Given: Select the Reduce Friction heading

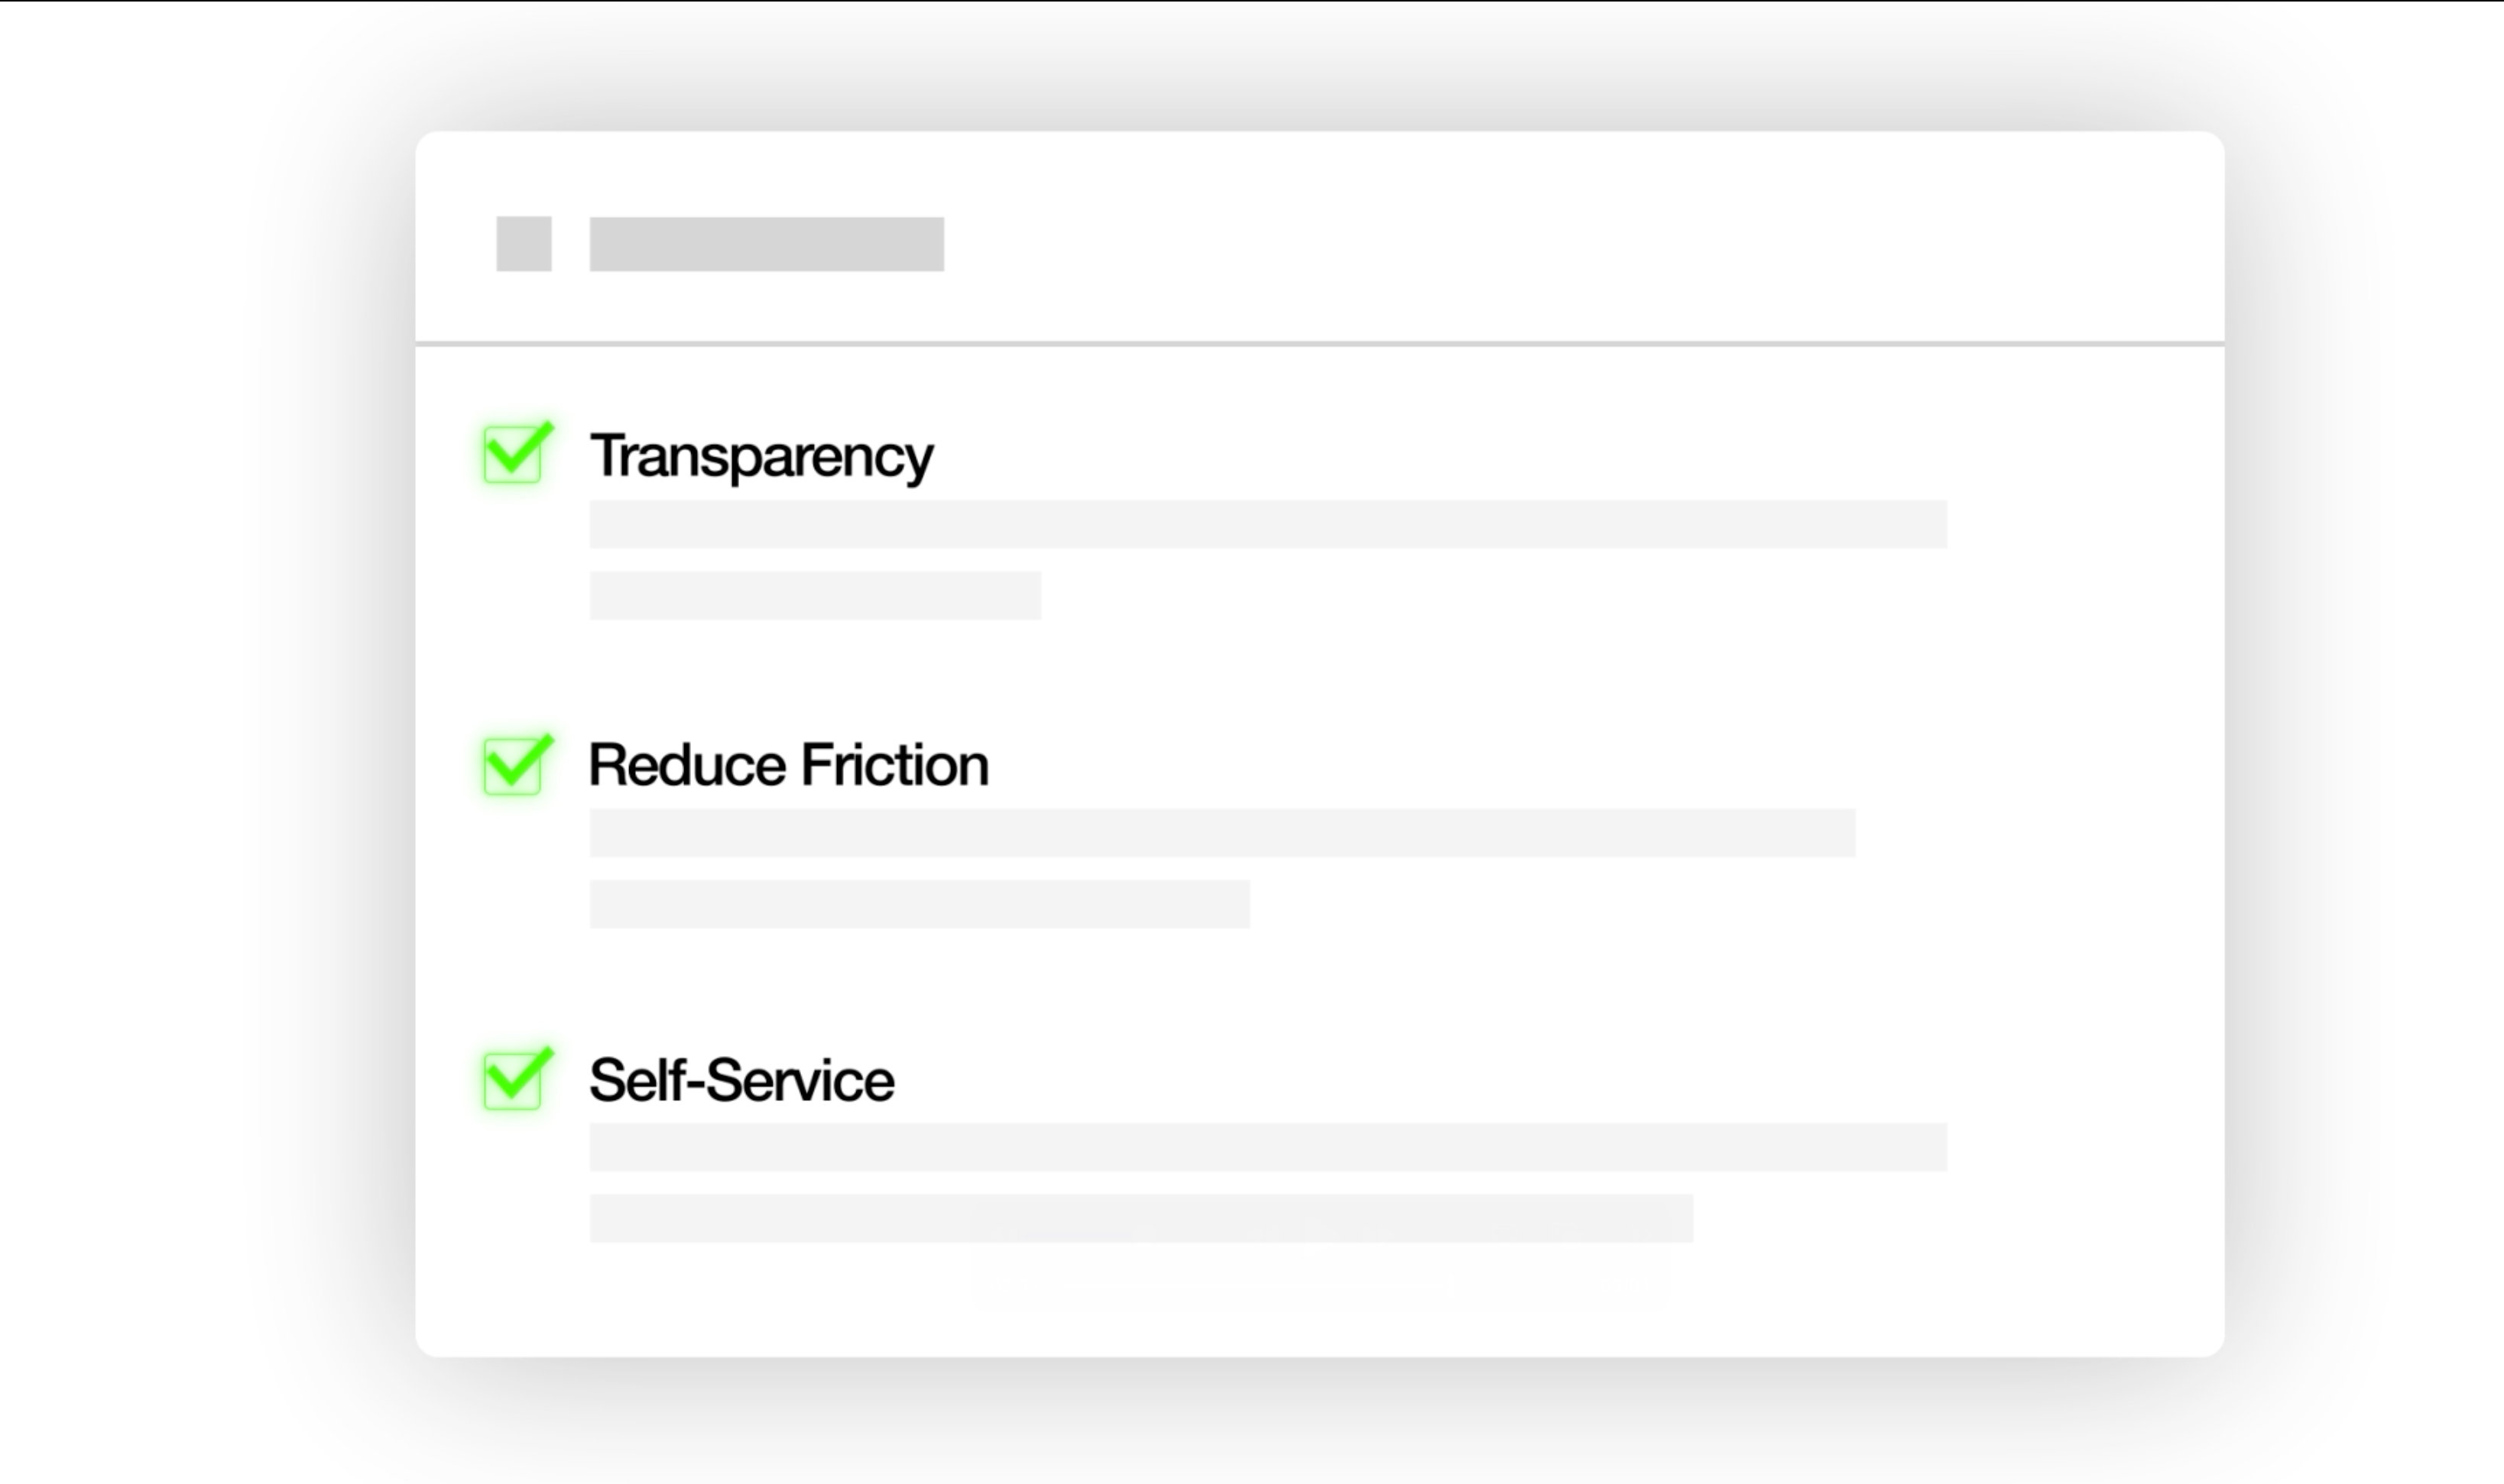Looking at the screenshot, I should [x=788, y=765].
